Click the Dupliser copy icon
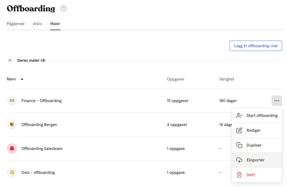The width and height of the screenshot is (287, 187). click(239, 145)
